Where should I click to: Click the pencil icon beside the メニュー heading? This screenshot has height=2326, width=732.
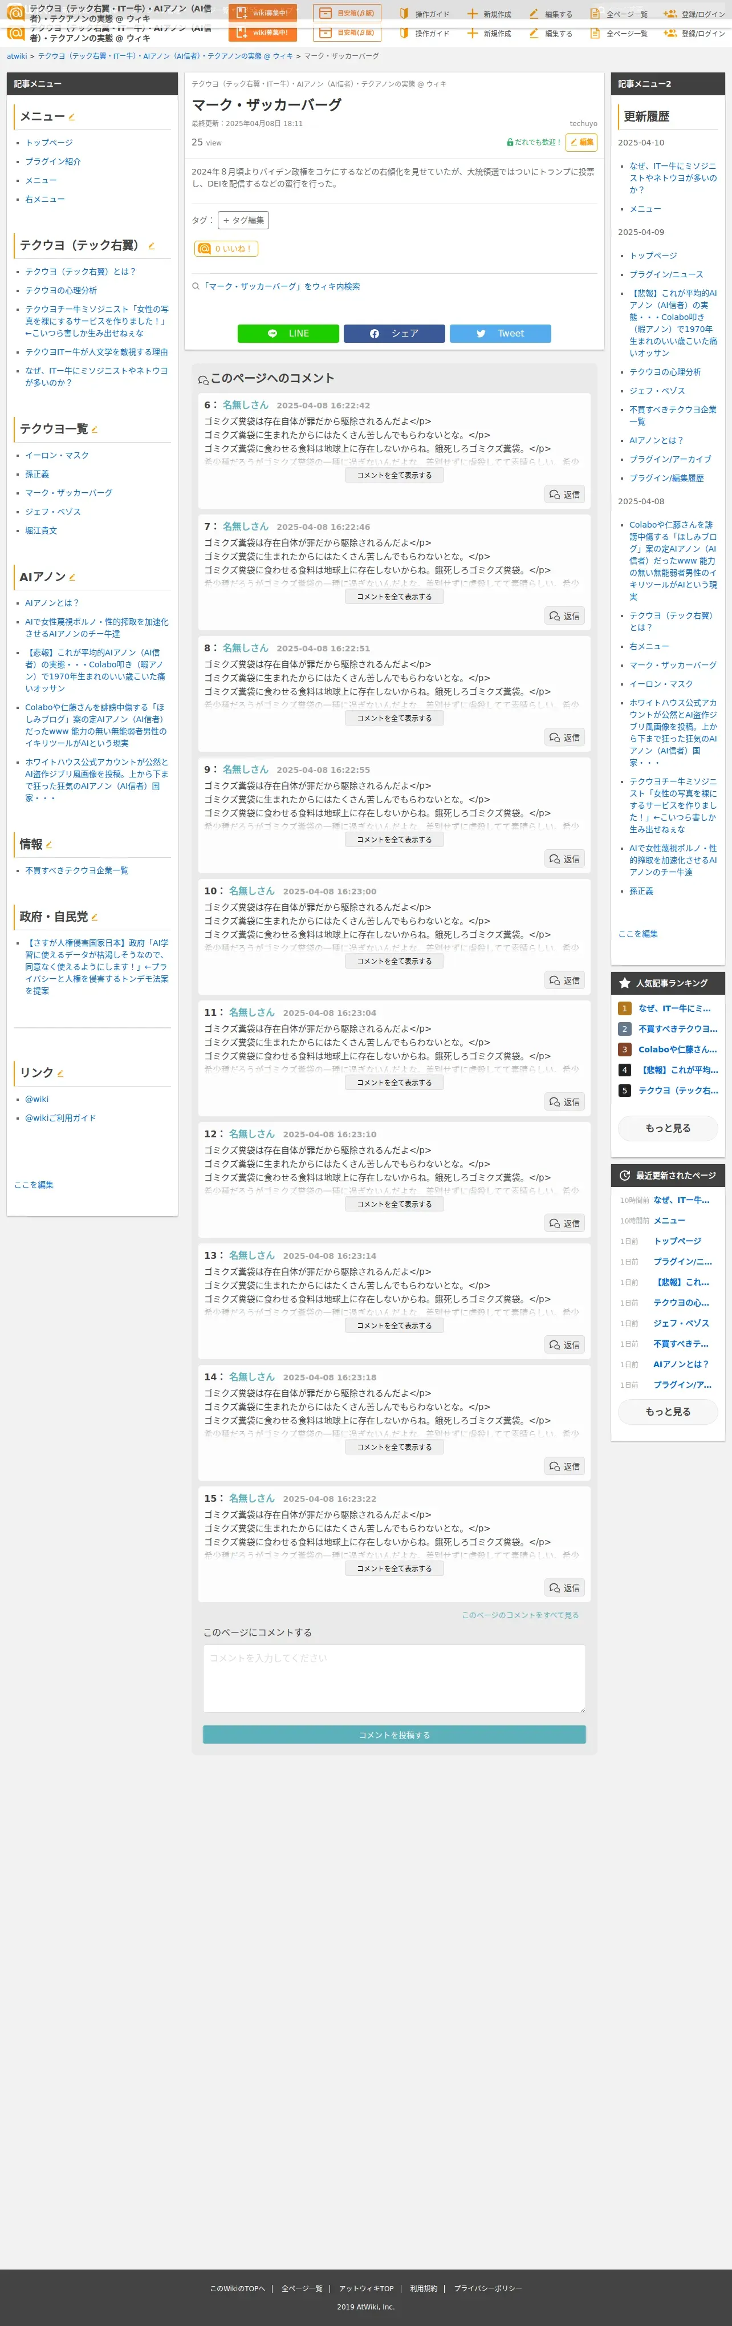pyautogui.click(x=72, y=117)
